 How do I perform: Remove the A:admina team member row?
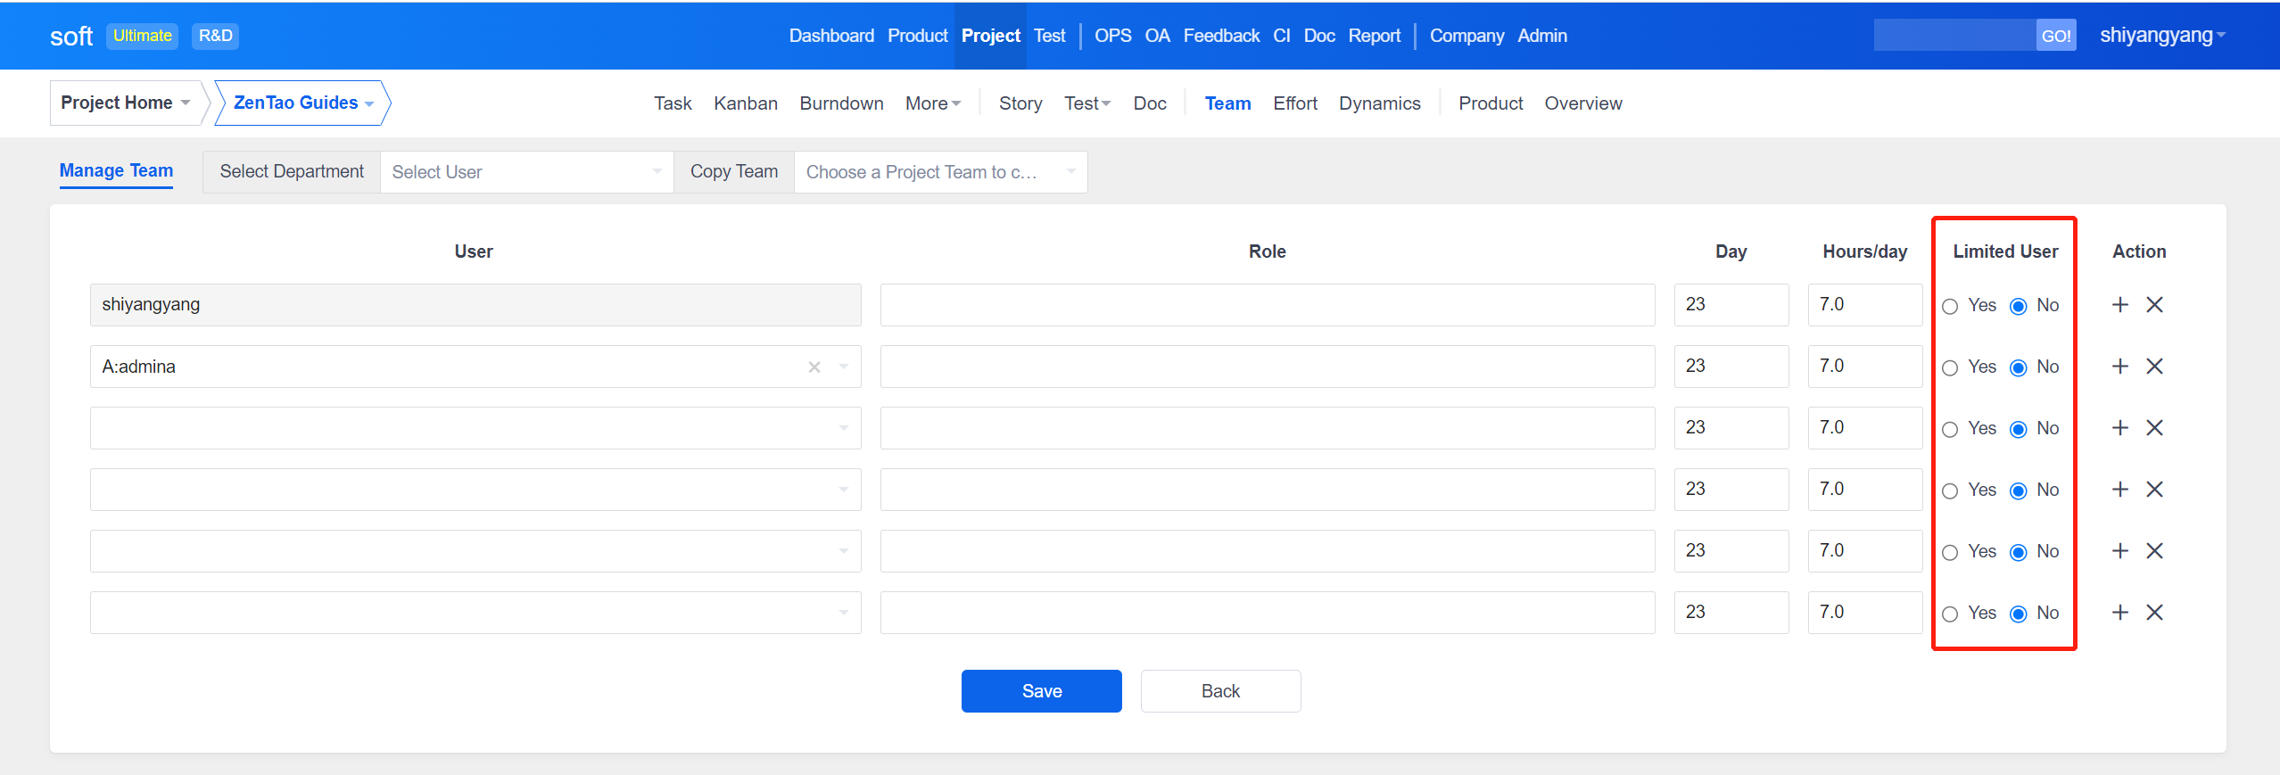2154,367
